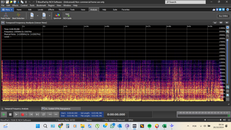Toggle loop playback mode
Screen dimensions: 231x130
tap(44, 114)
